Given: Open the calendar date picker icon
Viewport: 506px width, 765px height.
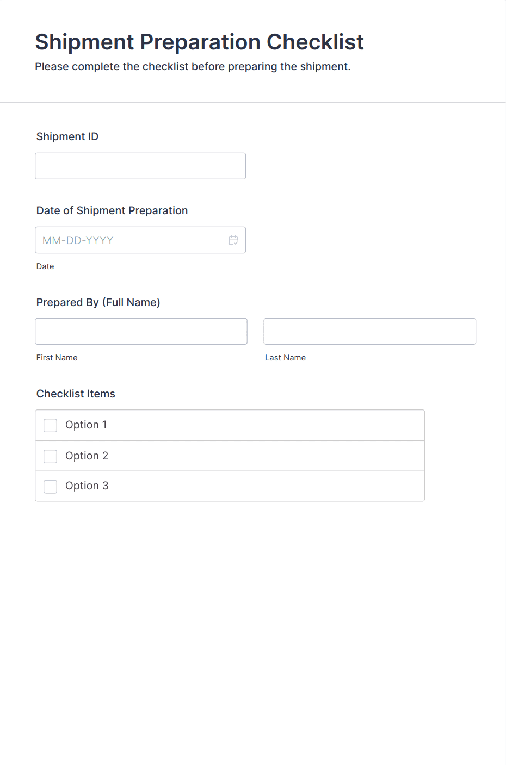Looking at the screenshot, I should 233,240.
